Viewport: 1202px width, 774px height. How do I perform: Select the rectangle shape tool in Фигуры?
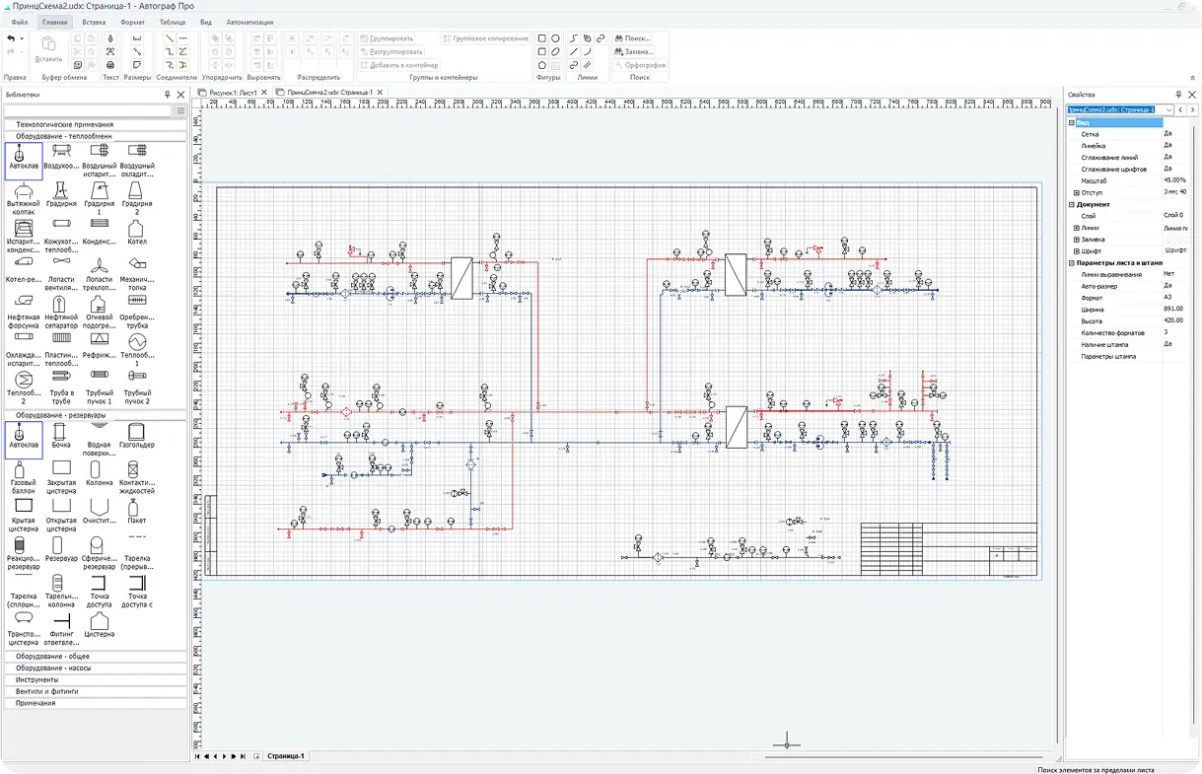(x=541, y=38)
